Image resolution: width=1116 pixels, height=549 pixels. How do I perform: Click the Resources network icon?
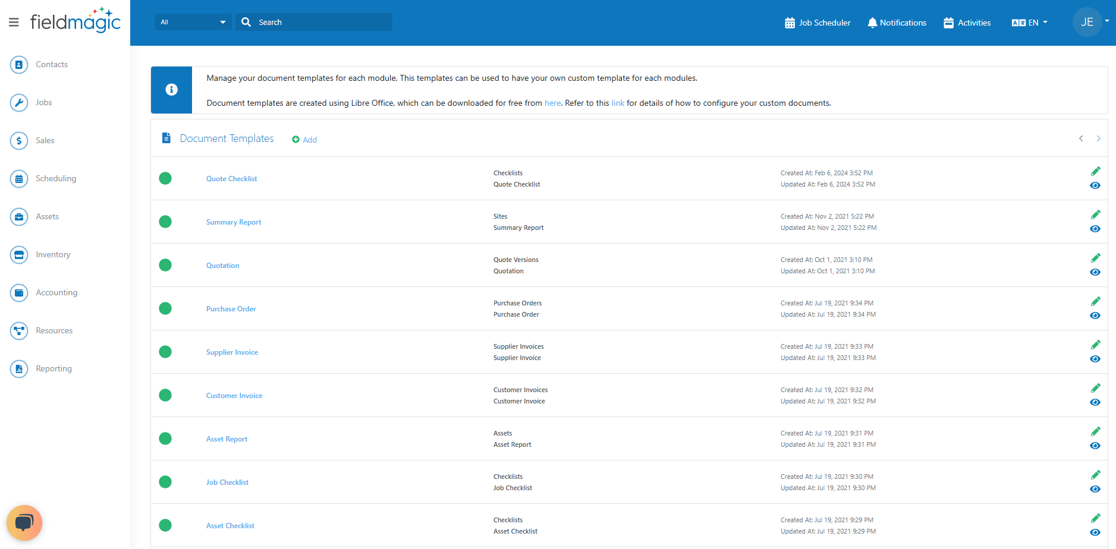point(19,330)
